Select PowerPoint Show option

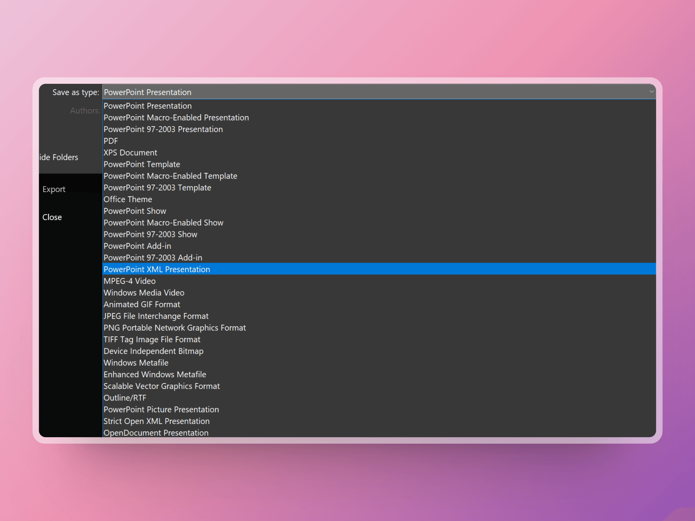[x=379, y=211]
